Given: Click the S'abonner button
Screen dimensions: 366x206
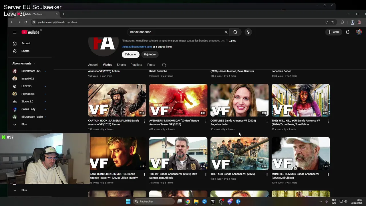Looking at the screenshot, I should click(x=131, y=54).
